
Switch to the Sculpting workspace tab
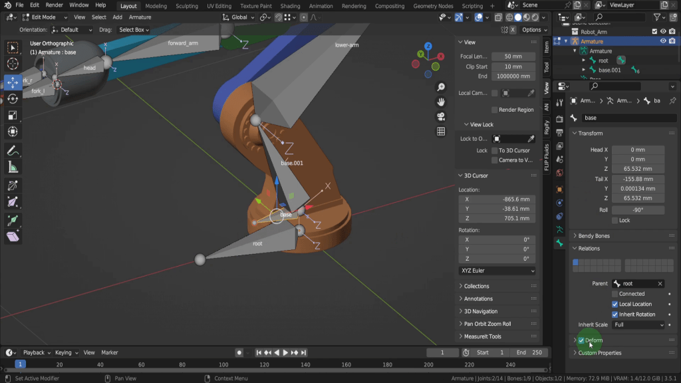(186, 6)
